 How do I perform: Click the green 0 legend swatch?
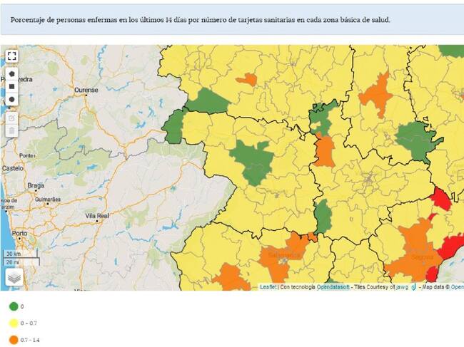click(x=14, y=306)
